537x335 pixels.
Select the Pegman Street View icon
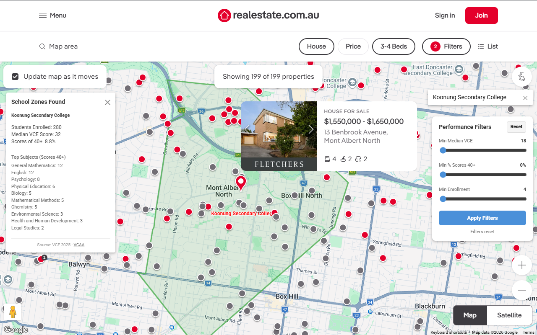[12, 312]
